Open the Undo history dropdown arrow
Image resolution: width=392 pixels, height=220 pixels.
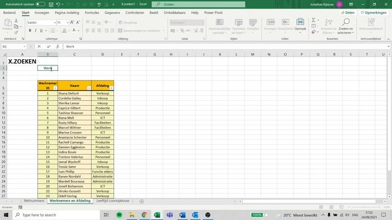click(x=62, y=4)
